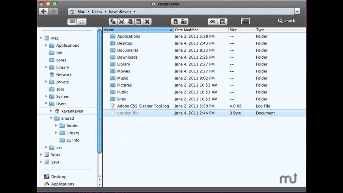This screenshot has width=343, height=193.
Task: Create a new file with the page plus icon
Action: tap(175, 21)
